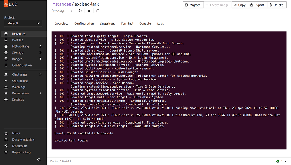291x165 pixels.
Task: Open the Snapshots tab
Action: [x=107, y=24]
